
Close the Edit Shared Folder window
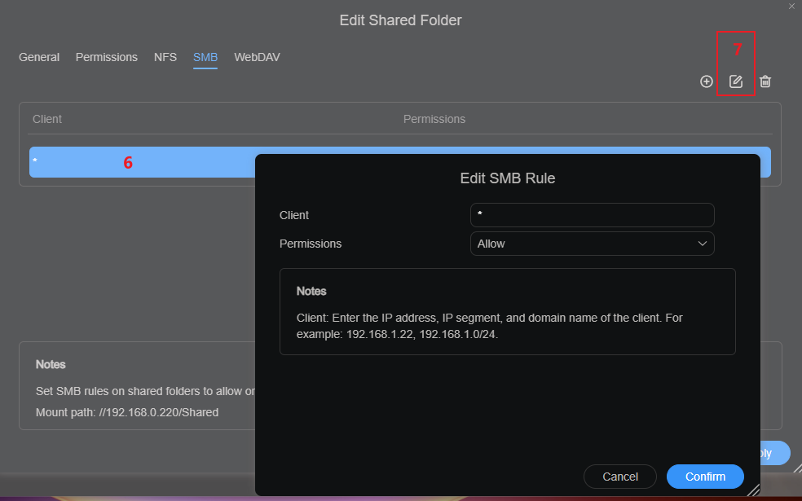(791, 6)
